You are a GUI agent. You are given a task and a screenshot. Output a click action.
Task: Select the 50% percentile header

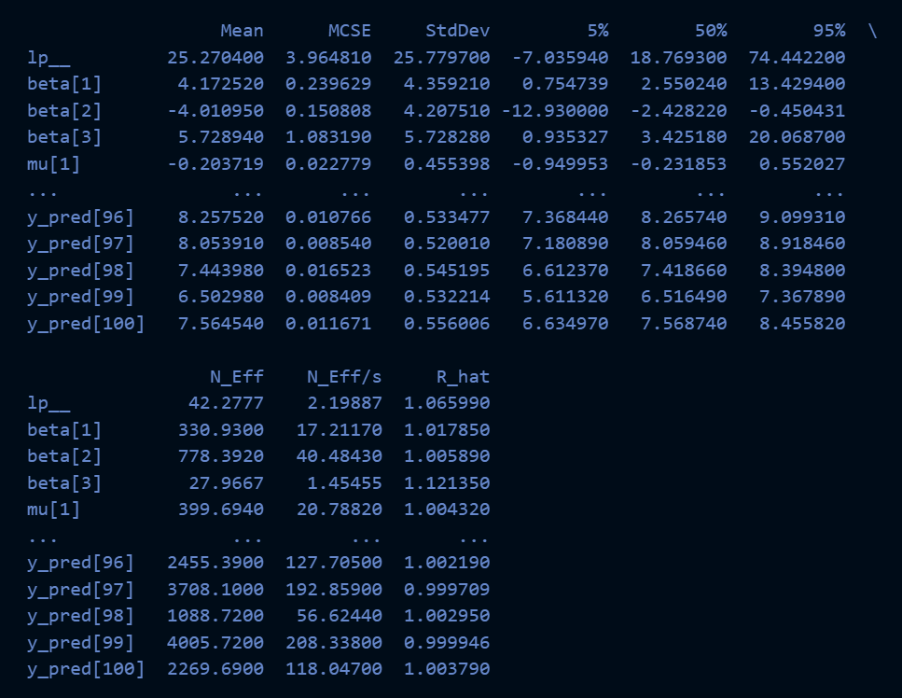(712, 31)
